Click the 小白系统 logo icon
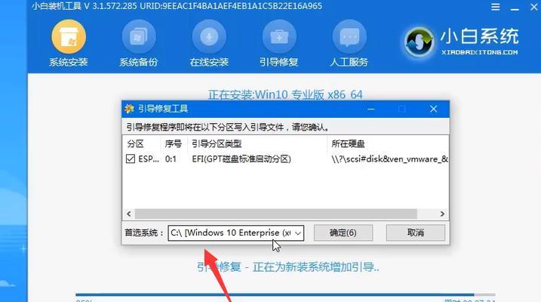The width and height of the screenshot is (541, 302). click(419, 42)
